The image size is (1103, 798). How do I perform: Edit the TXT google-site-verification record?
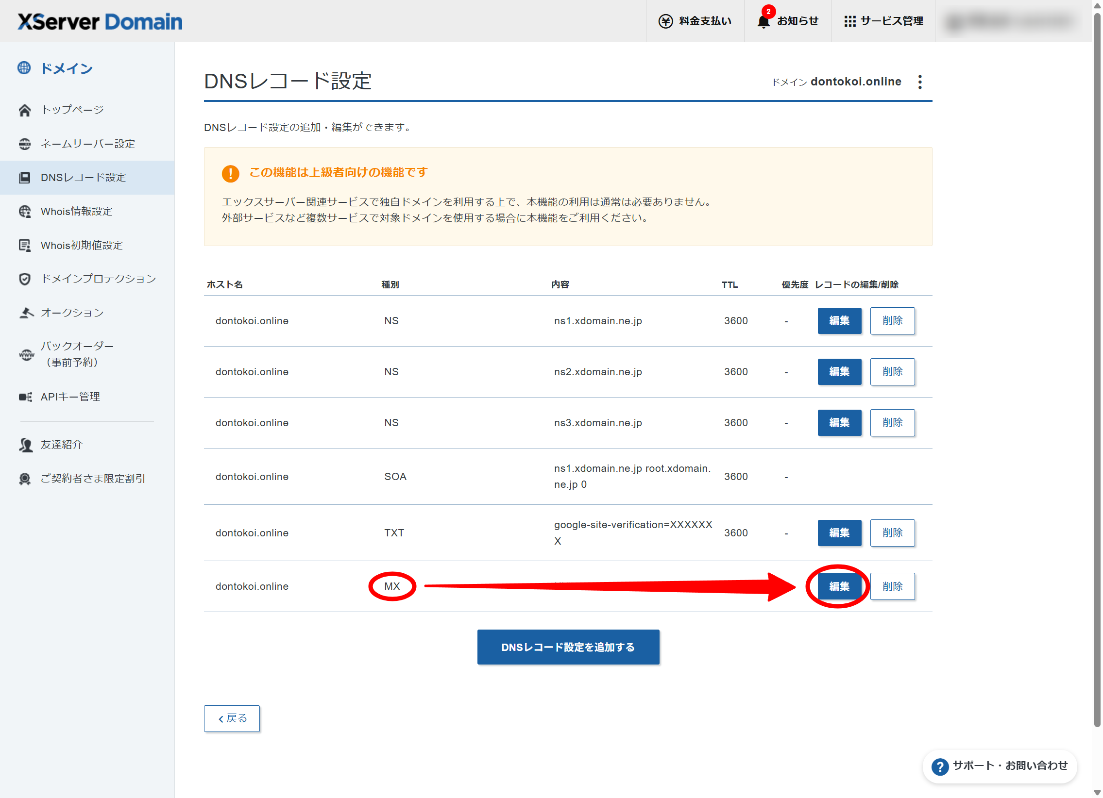(x=839, y=533)
